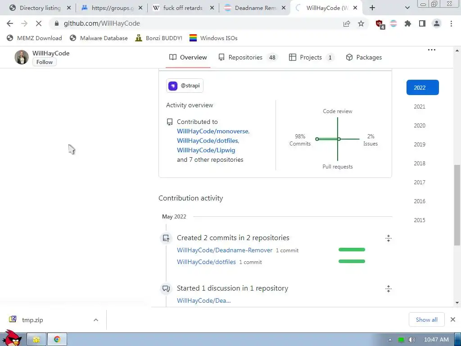Viewport: 461px width, 346px height.
Task: Click the WillHayCode profile avatar picture
Action: [x=22, y=57]
